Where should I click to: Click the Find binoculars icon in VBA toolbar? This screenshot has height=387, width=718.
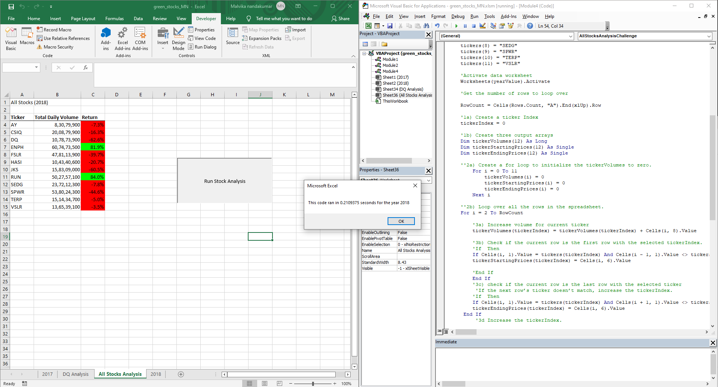(x=426, y=26)
